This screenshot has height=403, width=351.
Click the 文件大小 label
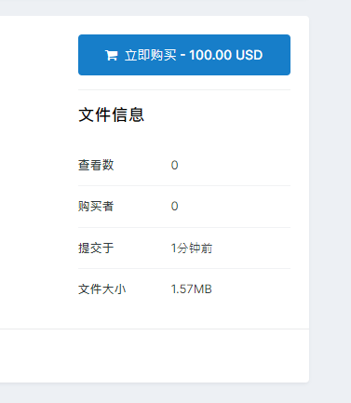click(101, 289)
